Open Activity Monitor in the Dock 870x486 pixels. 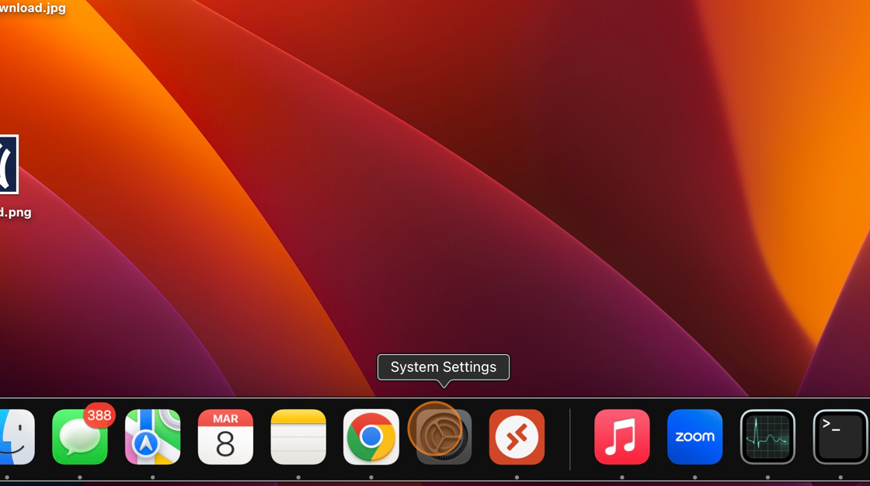point(767,437)
